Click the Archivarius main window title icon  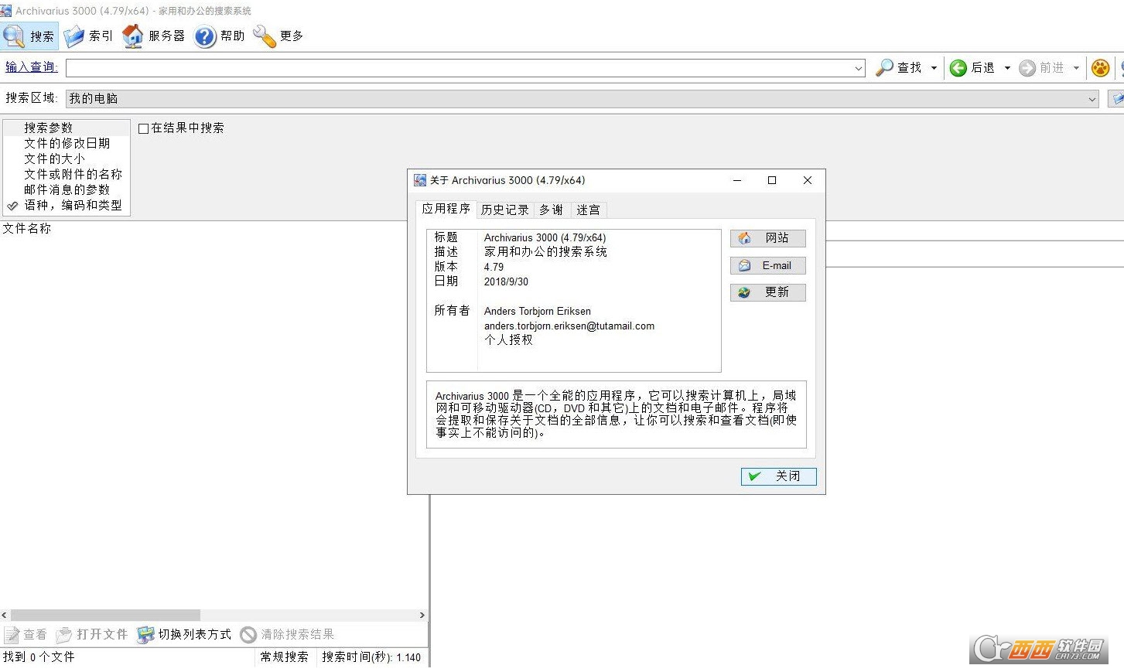(6, 11)
